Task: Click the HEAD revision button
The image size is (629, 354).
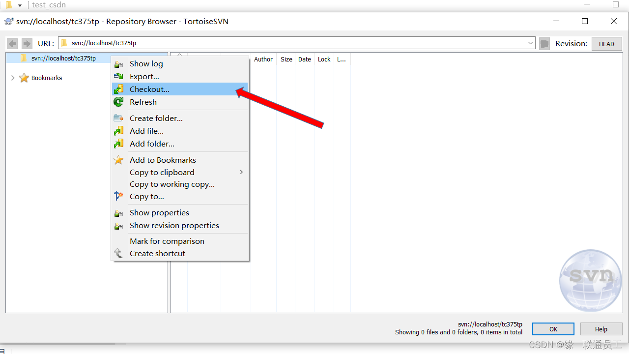Action: click(x=606, y=44)
